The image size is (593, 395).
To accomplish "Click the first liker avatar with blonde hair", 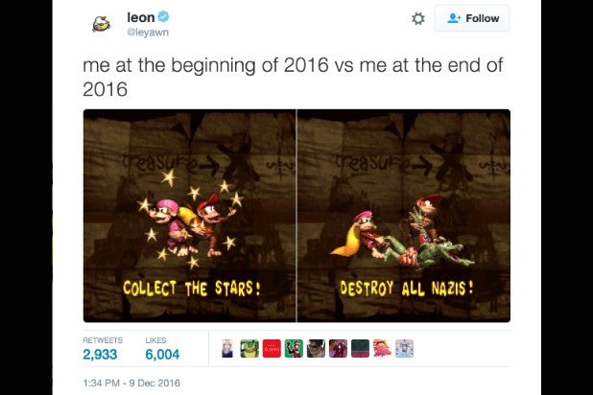I will click(x=226, y=348).
